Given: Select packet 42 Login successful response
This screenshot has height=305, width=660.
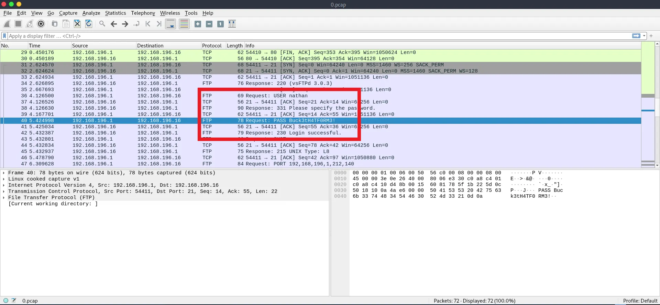Looking at the screenshot, I should 320,133.
